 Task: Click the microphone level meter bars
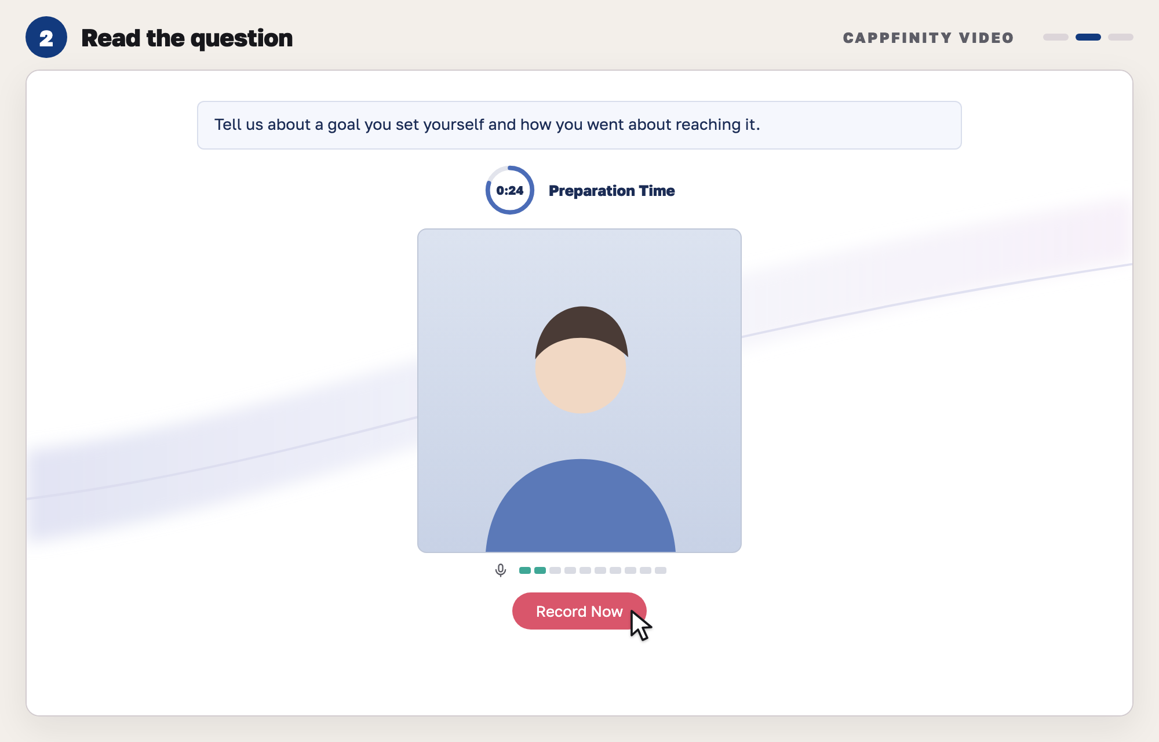593,570
